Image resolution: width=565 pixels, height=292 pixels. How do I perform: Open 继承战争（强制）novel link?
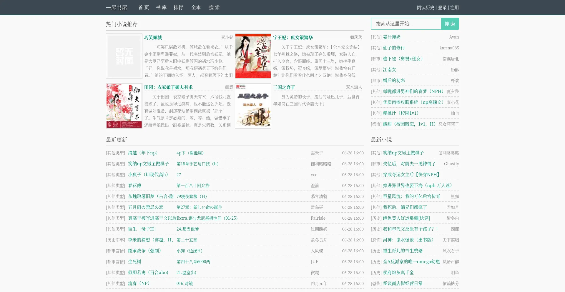coord(144,251)
